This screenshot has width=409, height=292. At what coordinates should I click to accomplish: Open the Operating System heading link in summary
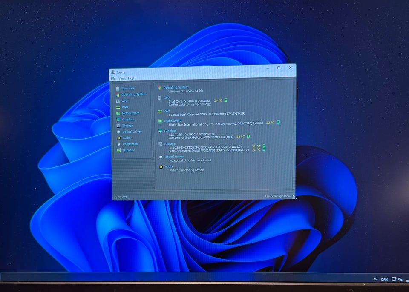coord(176,87)
